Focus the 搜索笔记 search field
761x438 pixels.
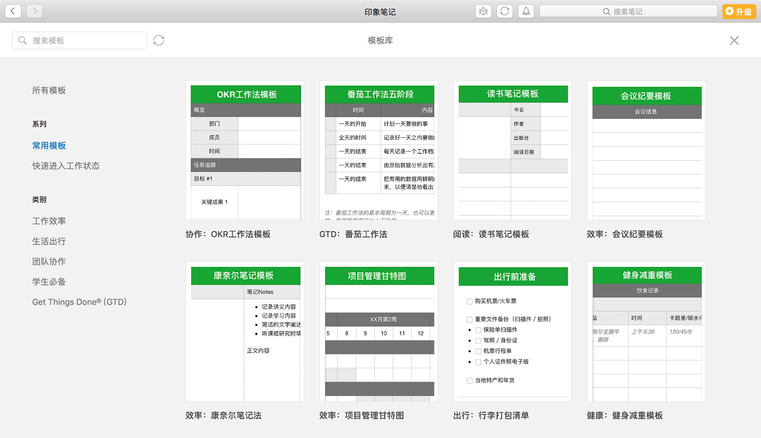pos(628,11)
